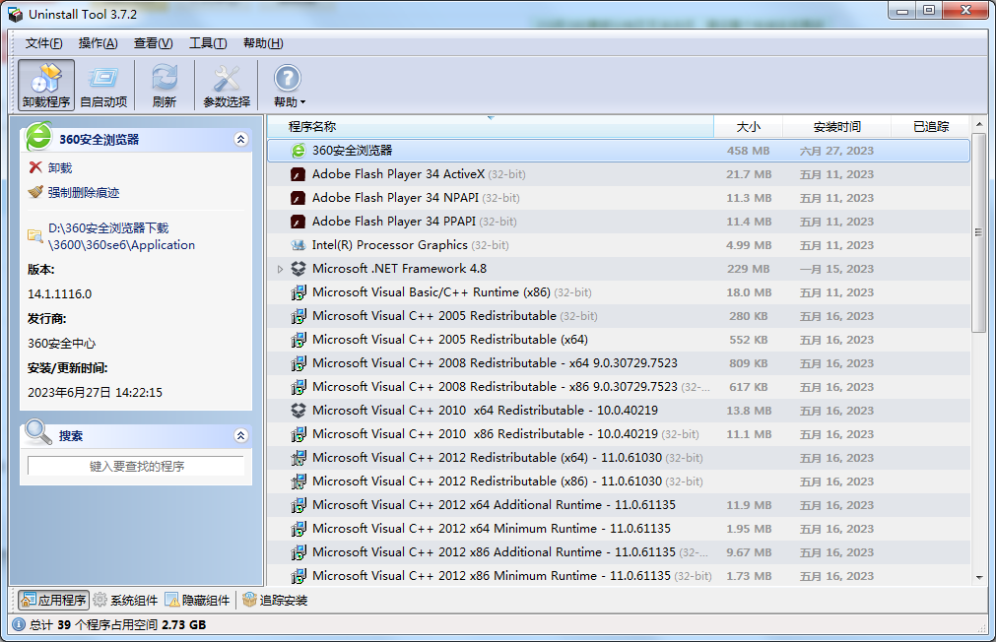
Task: Click the list scrollbar down arrow
Action: [x=979, y=577]
